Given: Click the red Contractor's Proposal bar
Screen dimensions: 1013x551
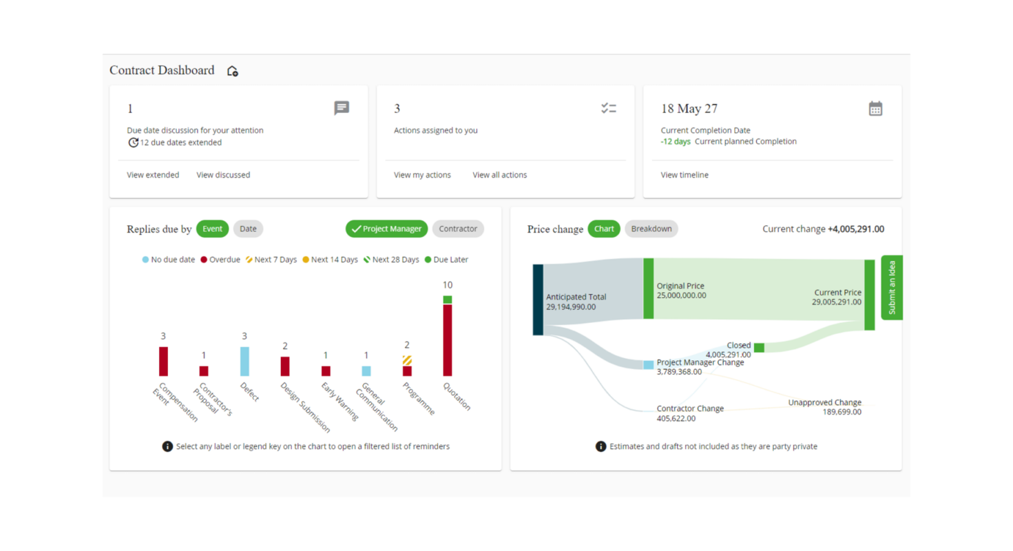Looking at the screenshot, I should [204, 371].
